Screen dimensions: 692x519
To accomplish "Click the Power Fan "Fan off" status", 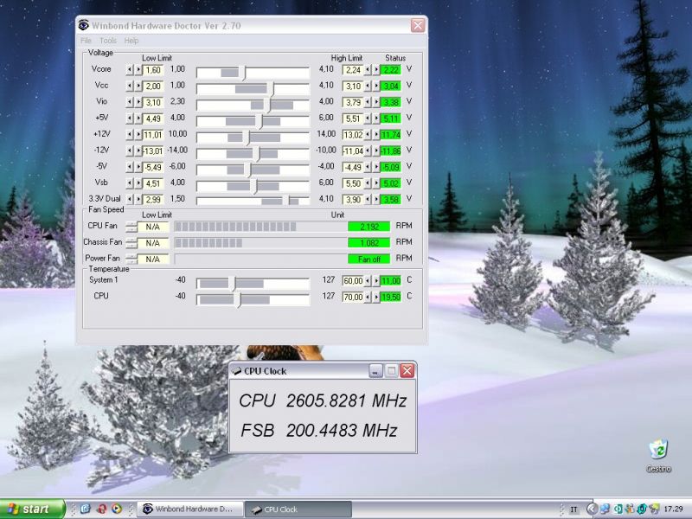I will pos(369,259).
